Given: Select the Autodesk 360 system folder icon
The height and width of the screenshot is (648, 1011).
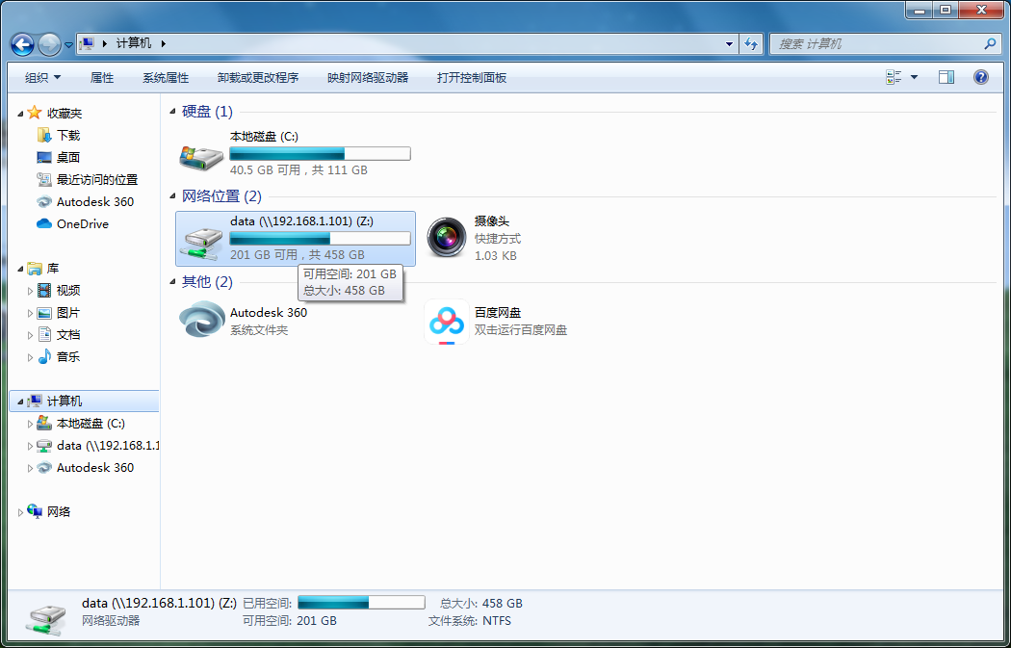Looking at the screenshot, I should (x=201, y=319).
